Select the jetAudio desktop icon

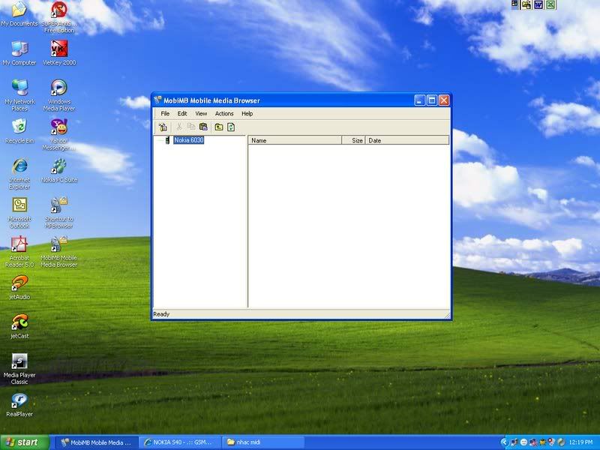tap(19, 283)
